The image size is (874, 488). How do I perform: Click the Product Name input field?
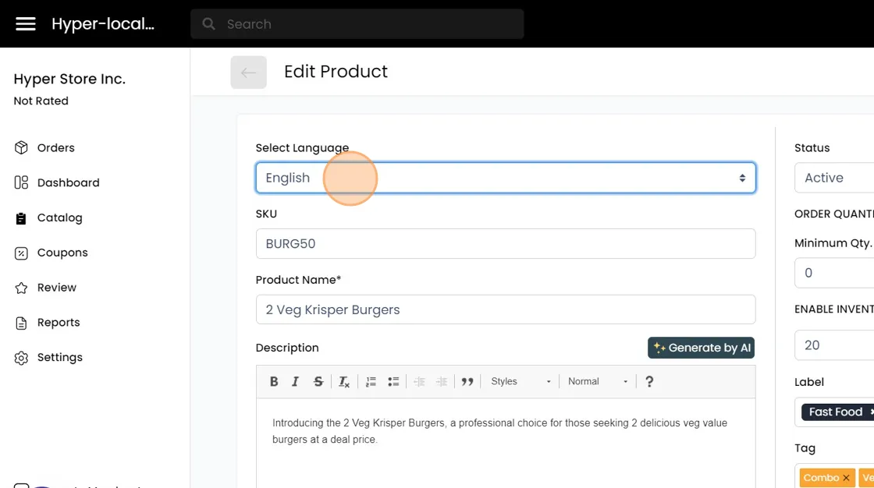[x=506, y=309]
